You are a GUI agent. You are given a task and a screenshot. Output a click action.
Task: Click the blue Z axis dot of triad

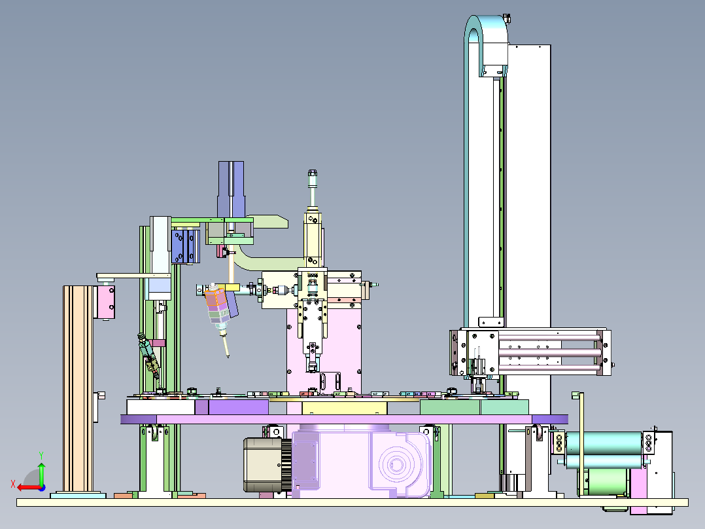tap(43, 488)
